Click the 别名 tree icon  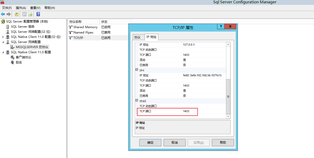(x=12, y=63)
